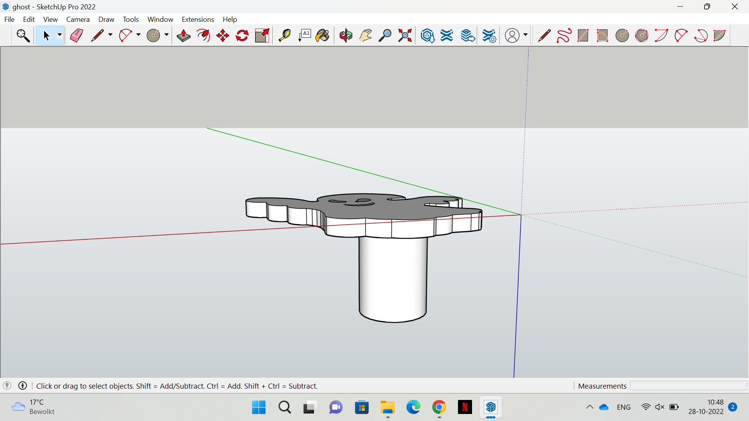The height and width of the screenshot is (421, 749).
Task: Activate the Tape Measure tool
Action: tap(284, 35)
